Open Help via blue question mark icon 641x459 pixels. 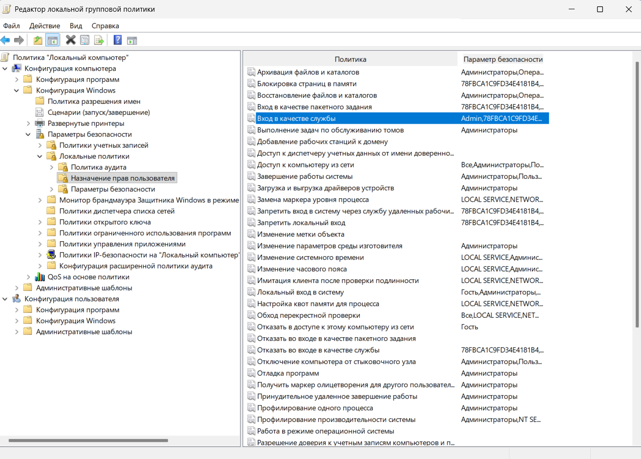point(118,40)
